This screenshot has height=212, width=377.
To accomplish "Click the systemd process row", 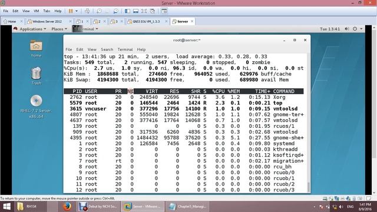I will 183,144.
